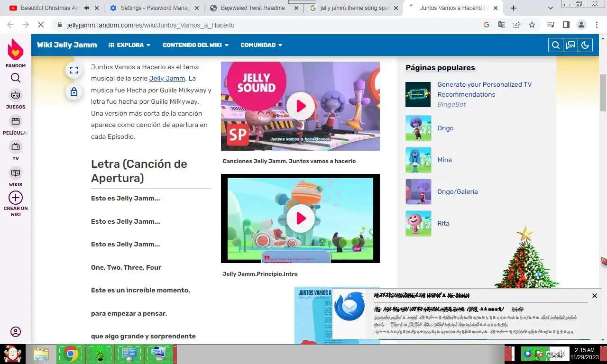Click the Ongo thumbnail image

tap(418, 128)
